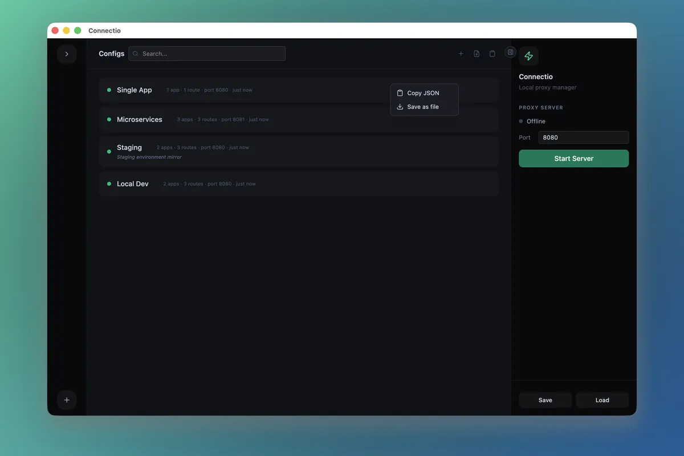Click the plus icon in the Configs toolbar
Viewport: 684px width, 456px height.
(461, 54)
